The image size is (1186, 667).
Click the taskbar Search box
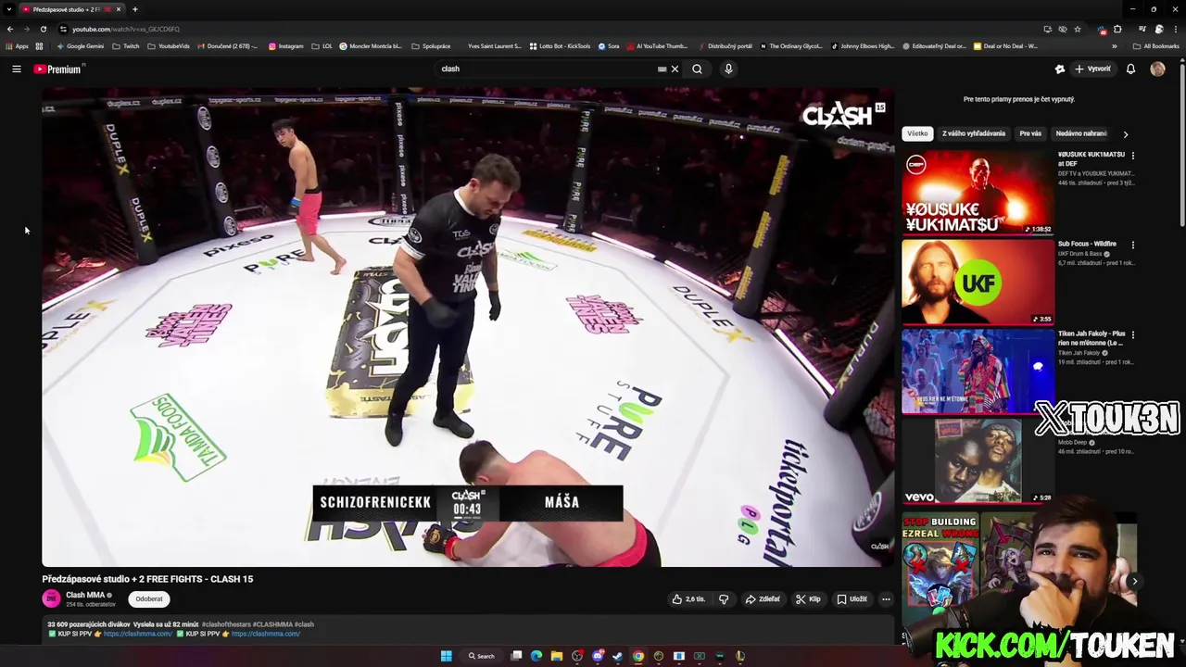coord(481,656)
